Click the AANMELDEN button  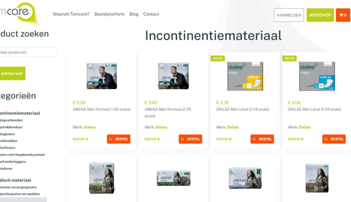pos(289,15)
